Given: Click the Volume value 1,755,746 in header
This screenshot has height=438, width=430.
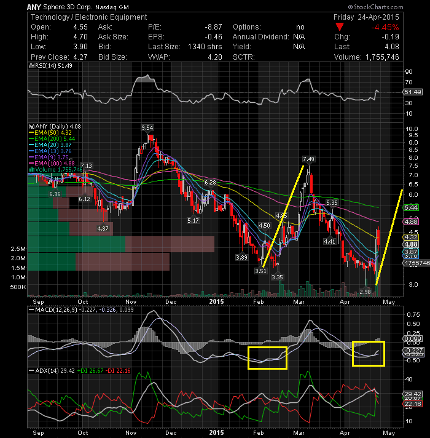Looking at the screenshot, I should (382, 57).
